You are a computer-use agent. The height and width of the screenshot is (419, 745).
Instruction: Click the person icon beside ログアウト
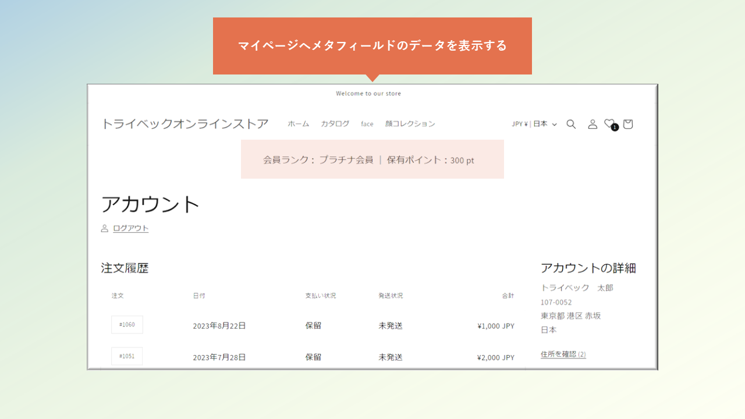pyautogui.click(x=105, y=229)
